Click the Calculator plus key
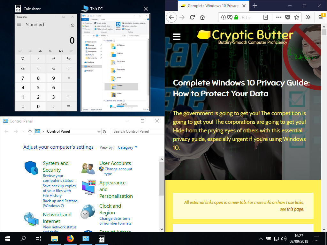 click(69, 97)
